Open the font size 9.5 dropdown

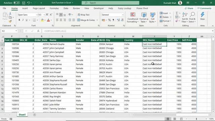point(44,15)
